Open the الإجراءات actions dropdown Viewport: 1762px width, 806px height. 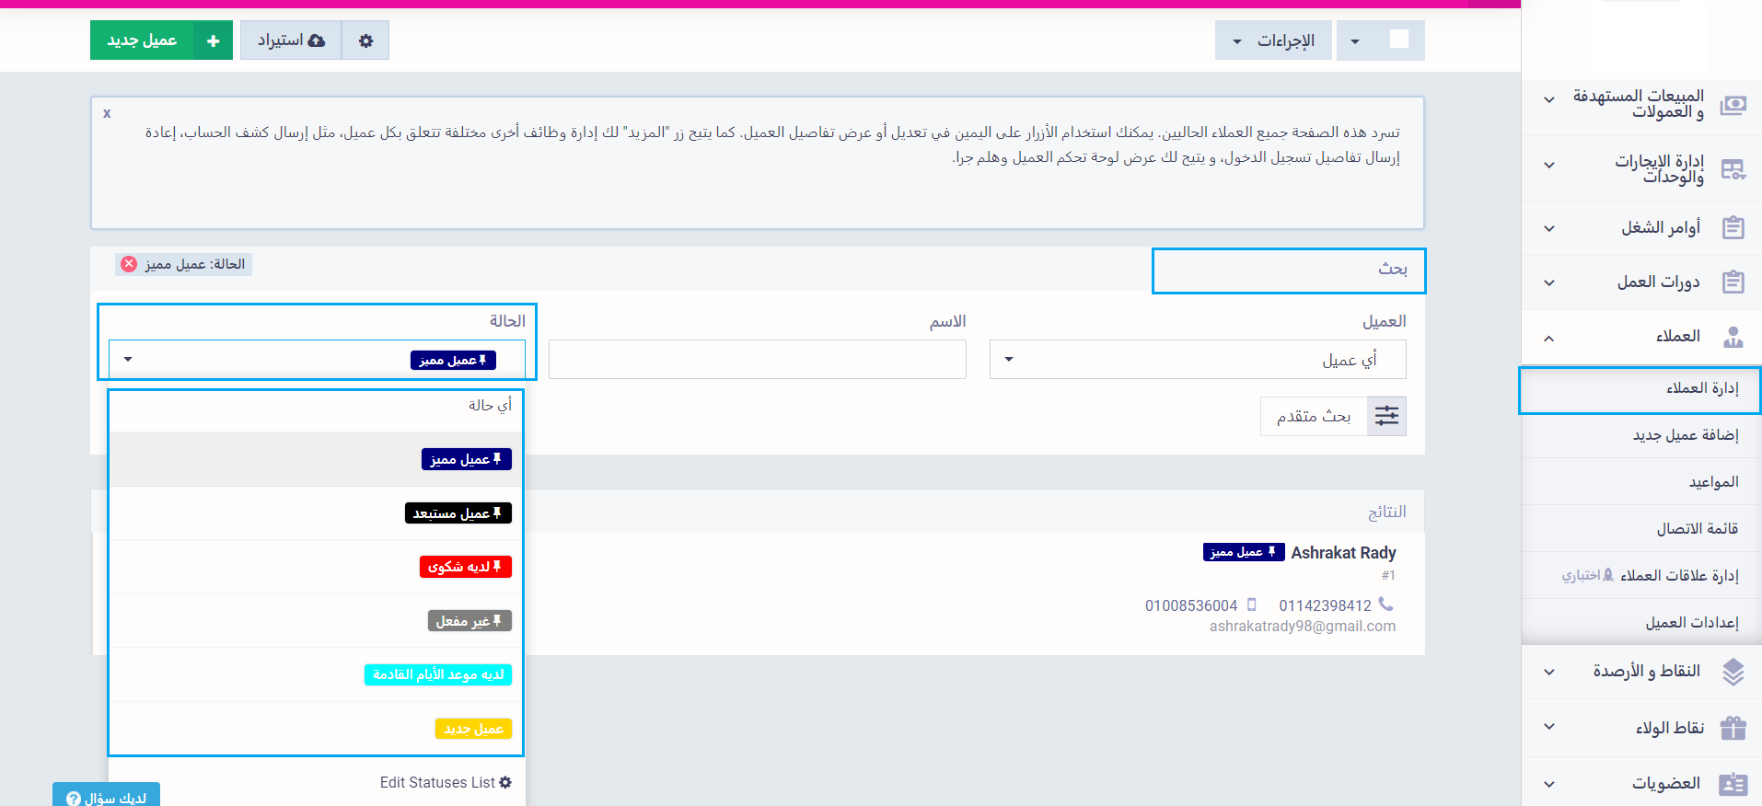[1273, 40]
